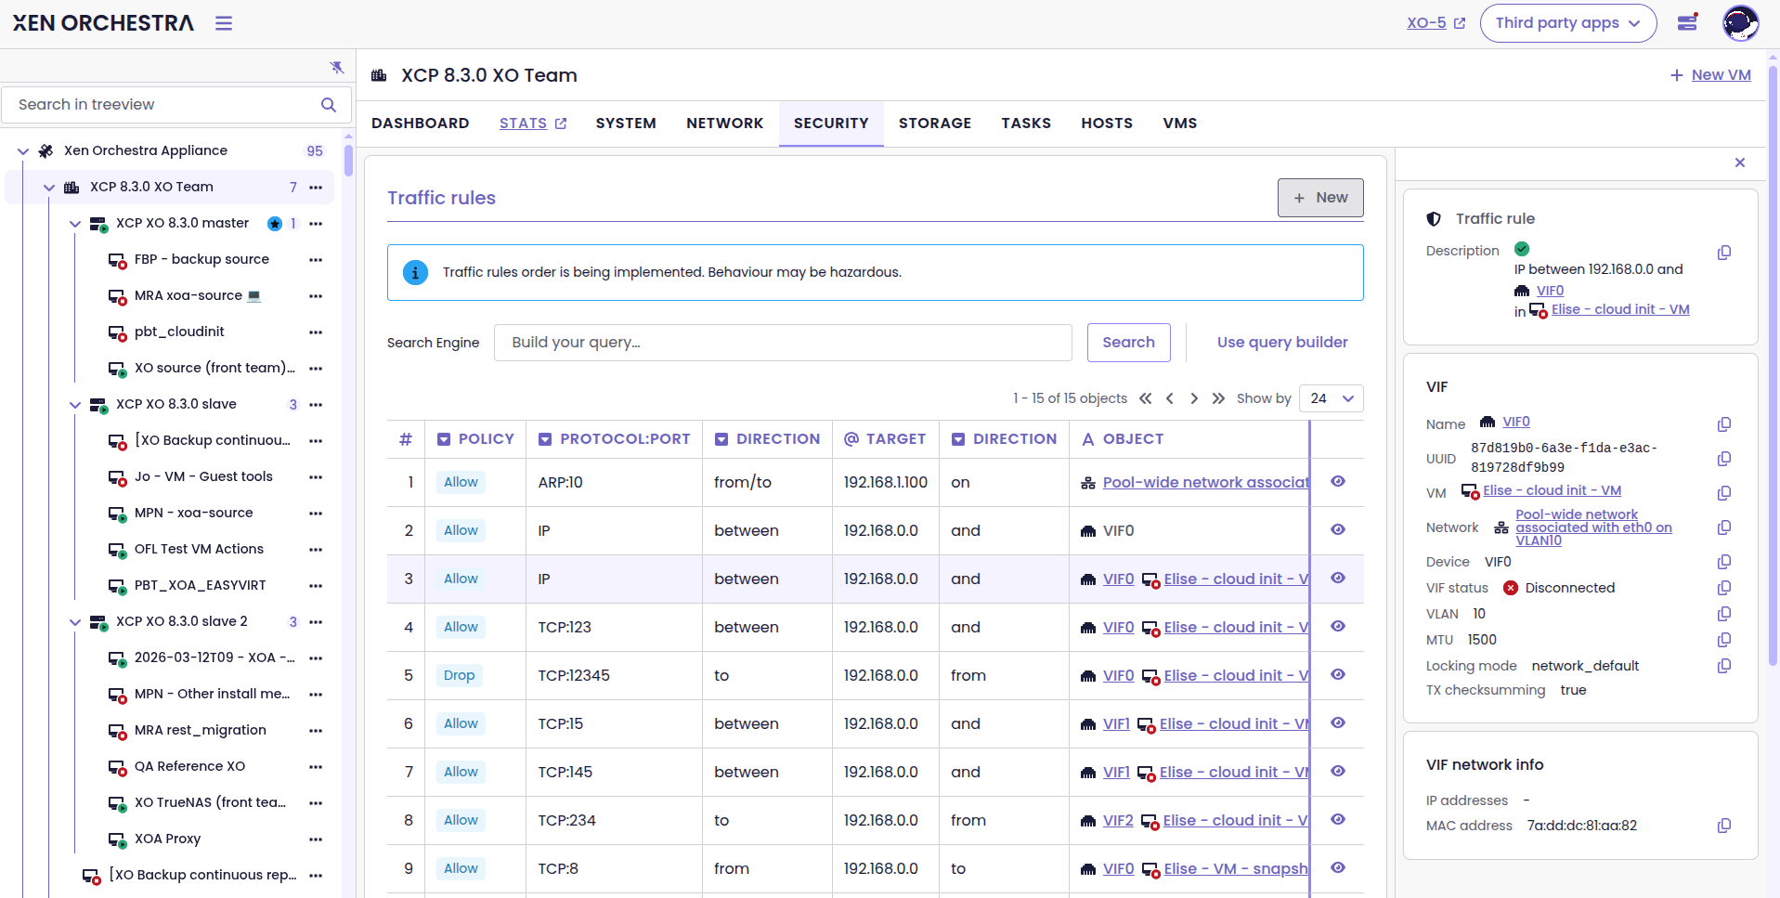Click the hamburger menu icon beside the logo

pyautogui.click(x=224, y=23)
